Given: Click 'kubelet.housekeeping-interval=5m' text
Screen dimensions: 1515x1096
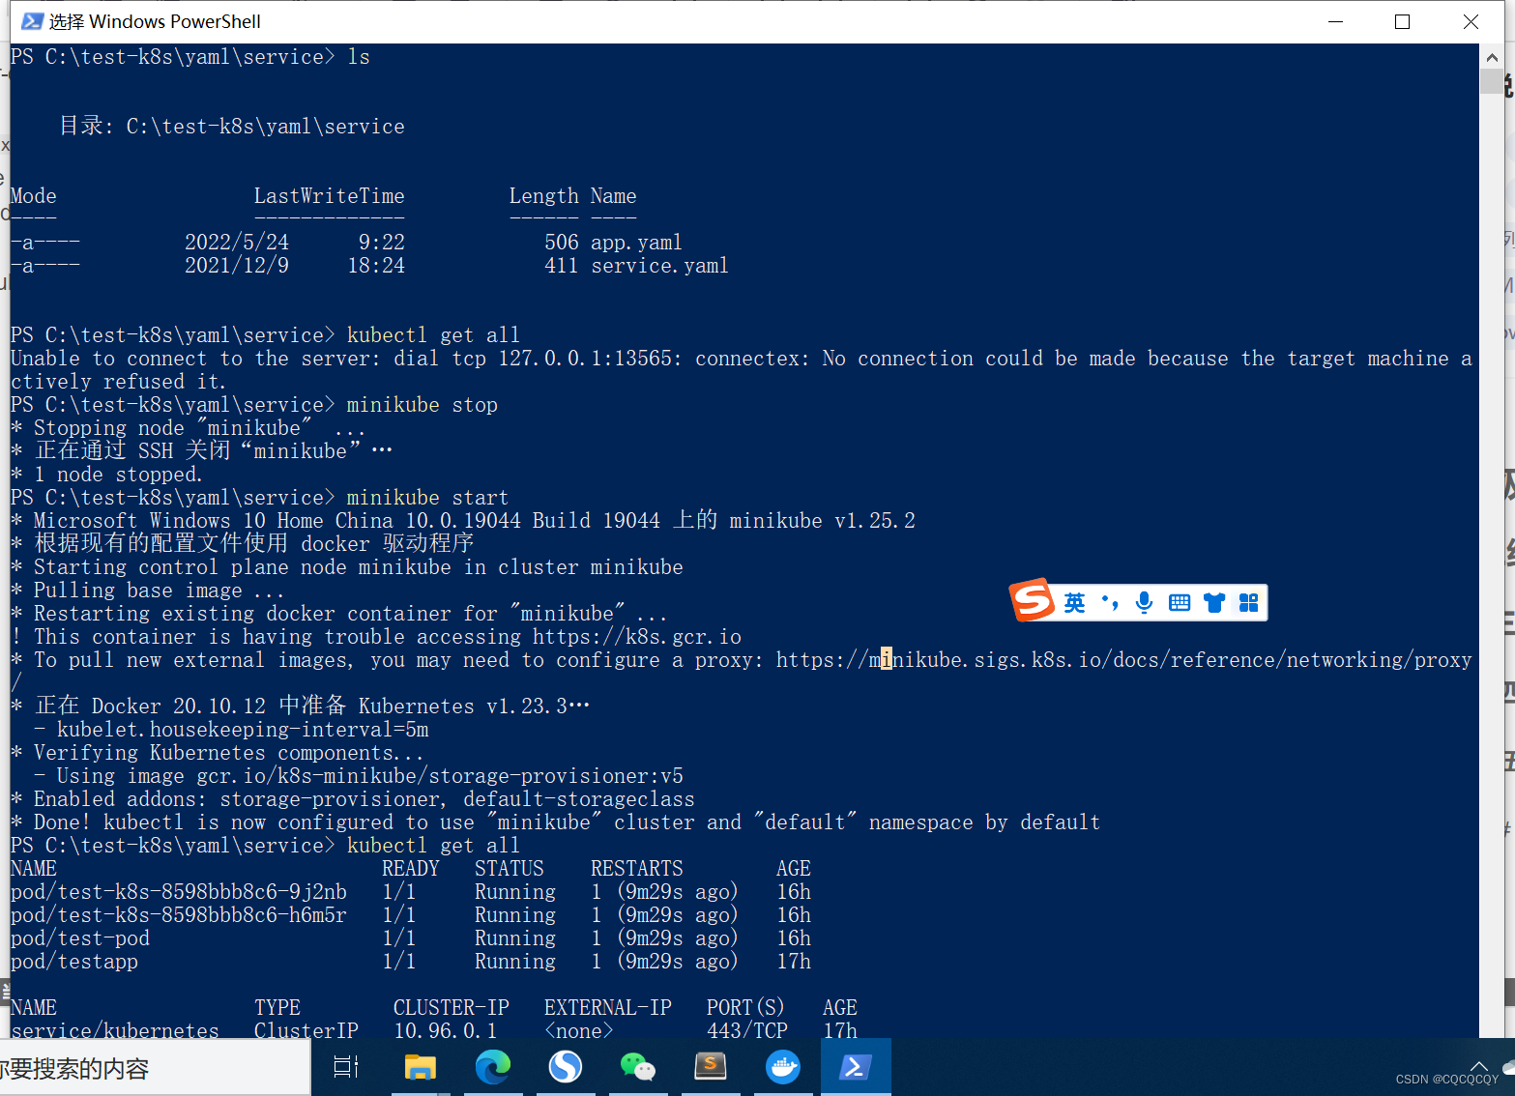Looking at the screenshot, I should pyautogui.click(x=243, y=730).
